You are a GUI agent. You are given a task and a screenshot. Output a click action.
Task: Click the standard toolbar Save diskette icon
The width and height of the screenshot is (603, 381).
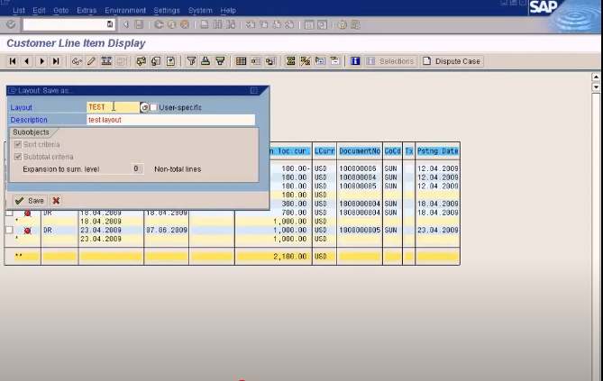(139, 24)
